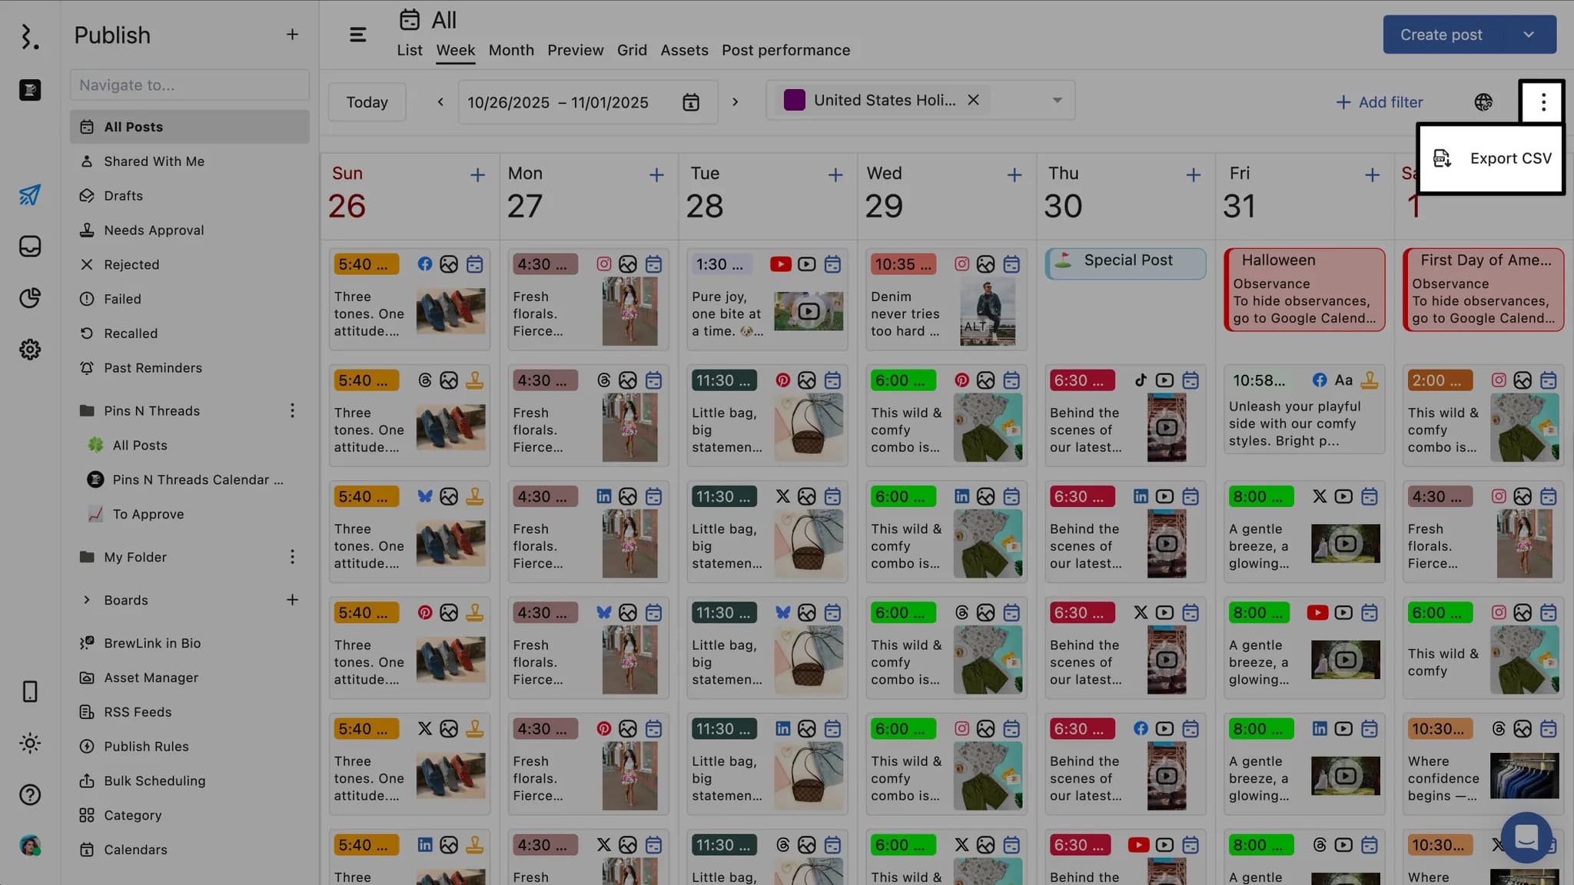Click the timezone globe icon

1483,102
